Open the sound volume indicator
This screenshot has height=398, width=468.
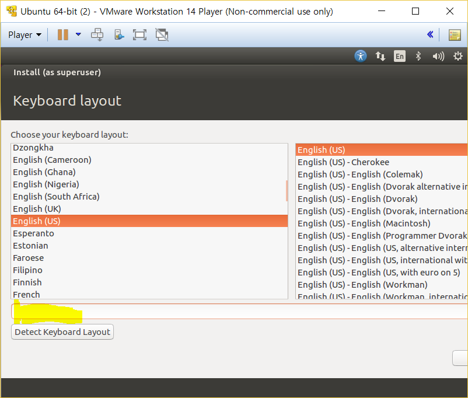click(438, 56)
